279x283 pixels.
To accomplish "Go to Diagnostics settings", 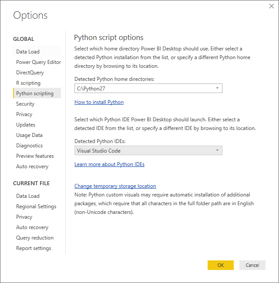I will pyautogui.click(x=37, y=146).
